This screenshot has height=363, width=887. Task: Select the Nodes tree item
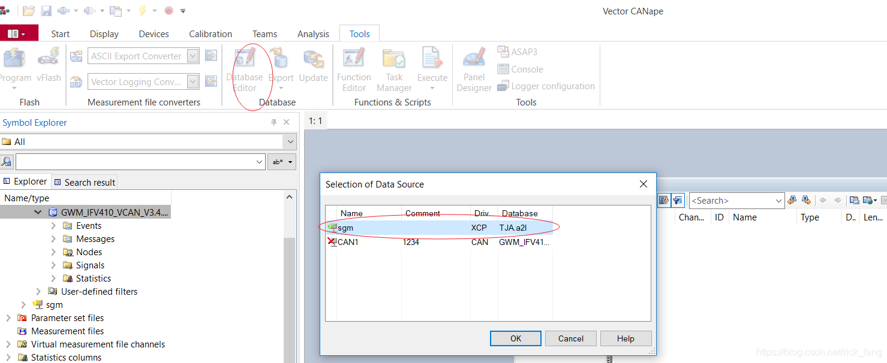click(89, 252)
